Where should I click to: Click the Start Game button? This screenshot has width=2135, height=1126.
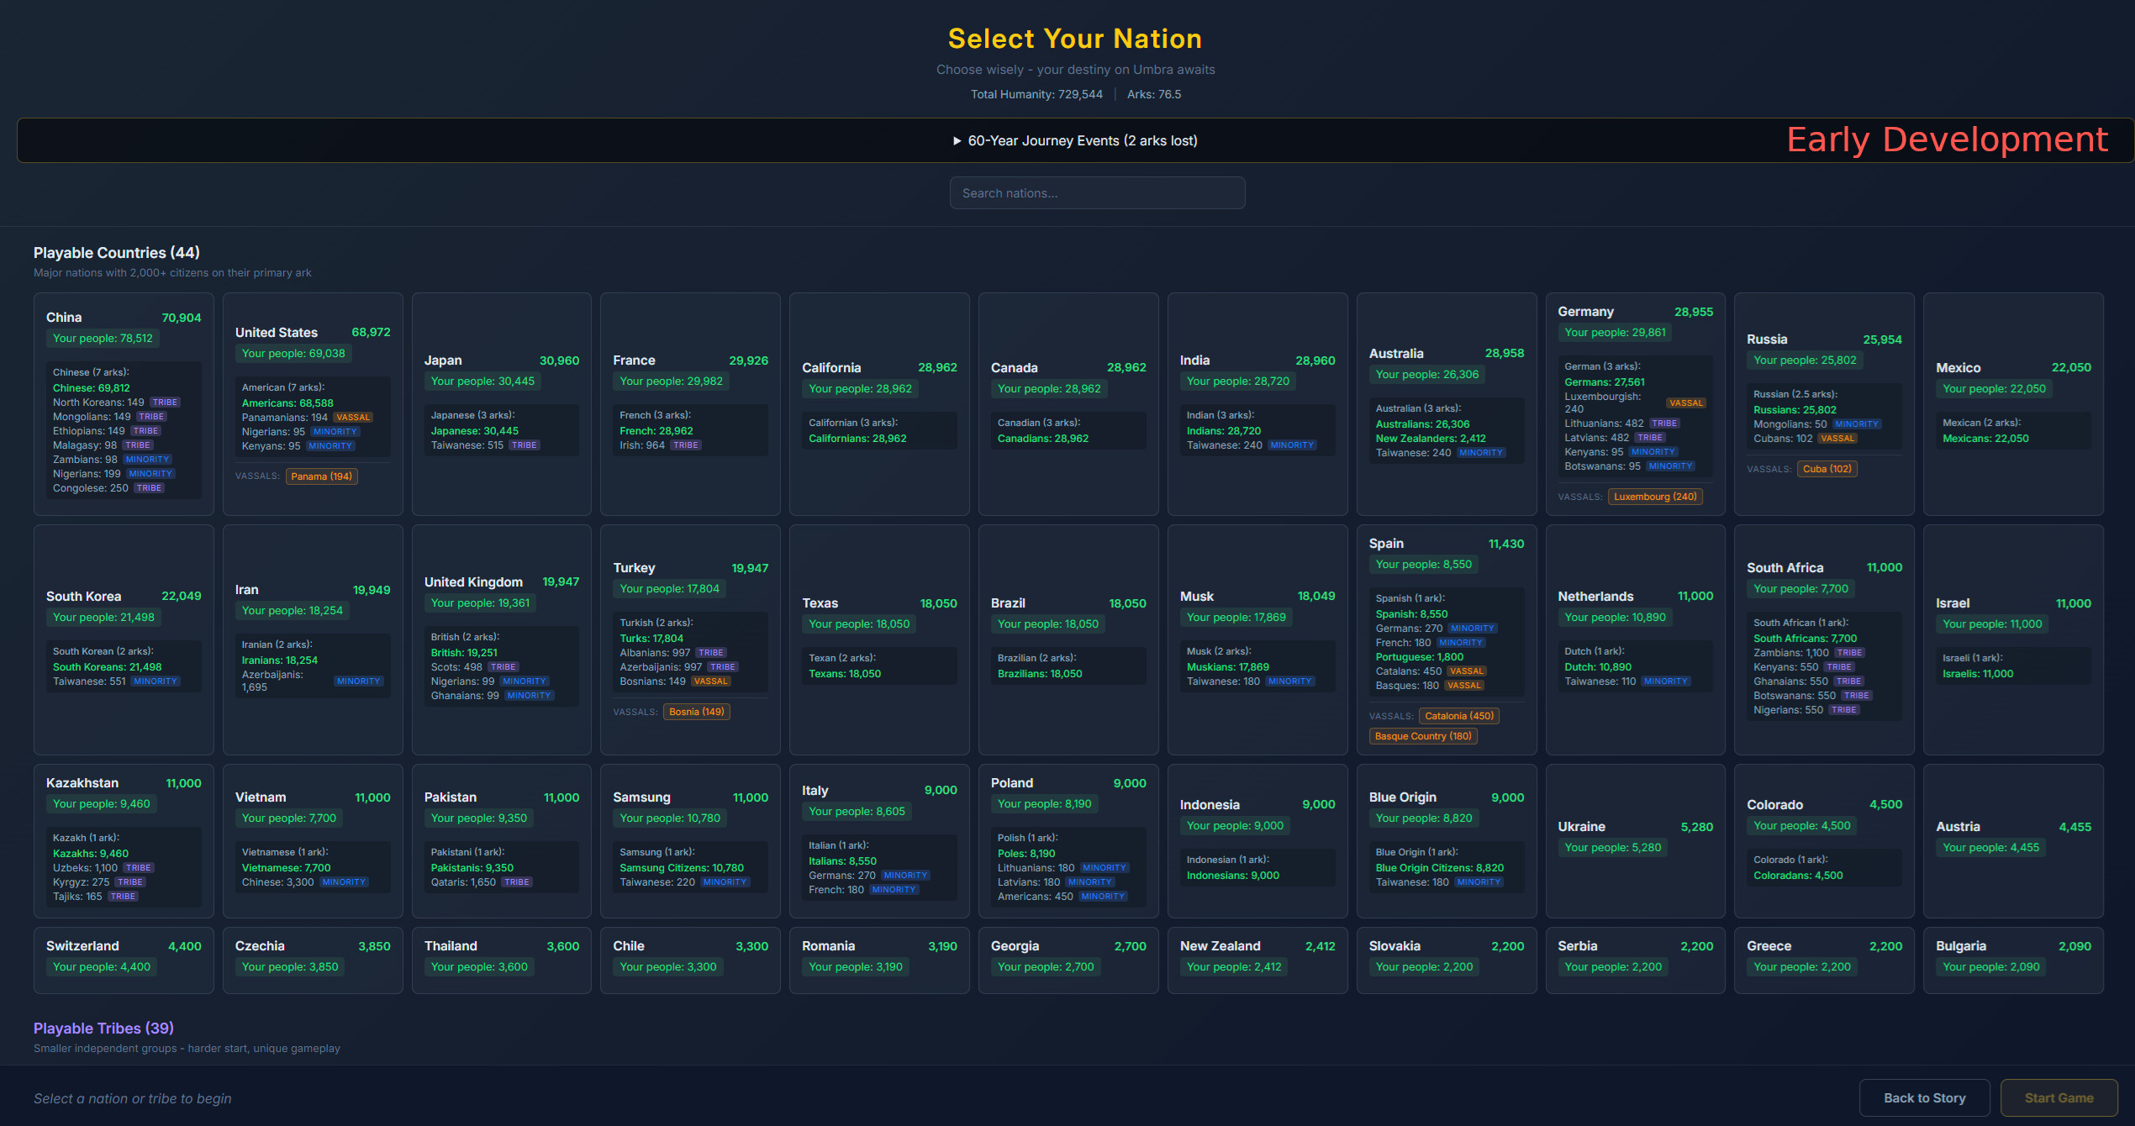coord(2059,1097)
